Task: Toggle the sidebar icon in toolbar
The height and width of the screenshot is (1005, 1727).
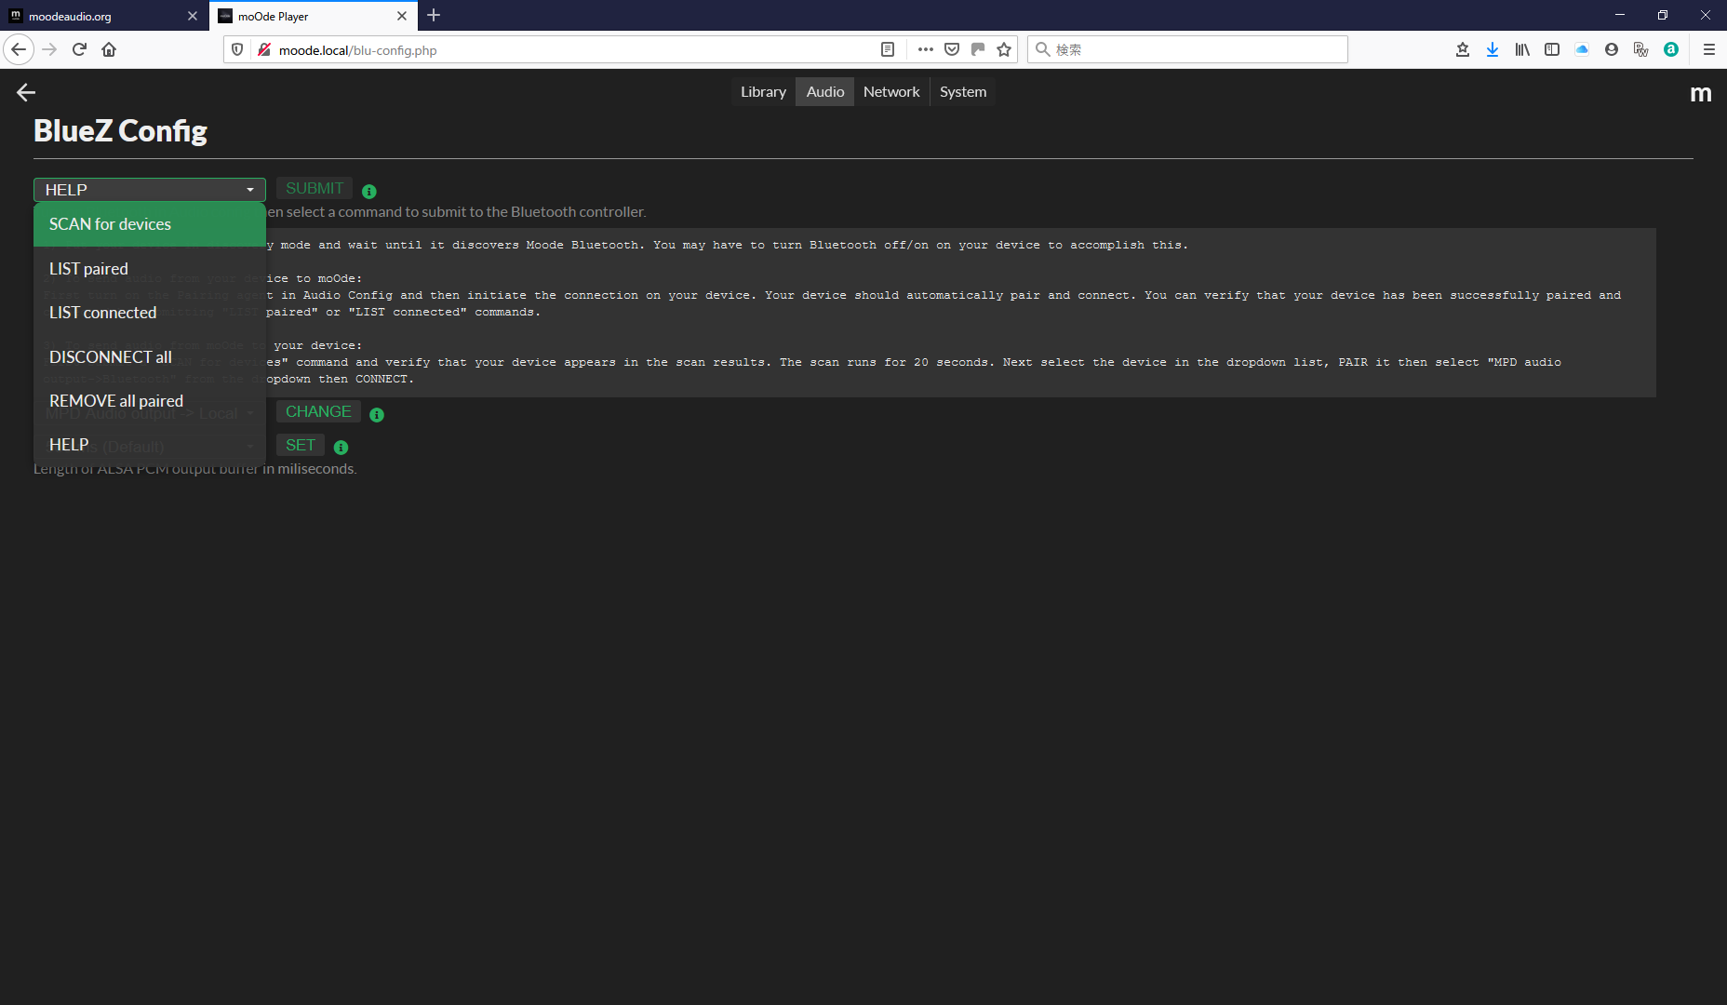Action: coord(1552,49)
